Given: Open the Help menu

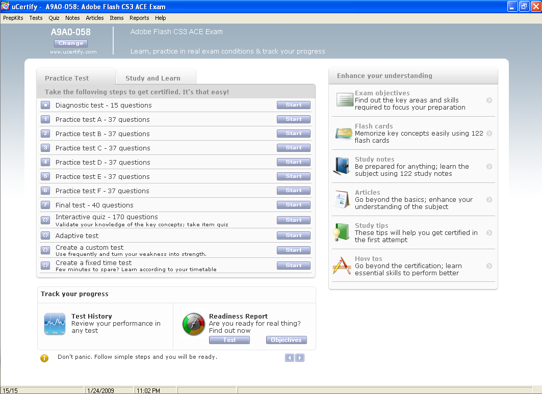Looking at the screenshot, I should (x=161, y=18).
